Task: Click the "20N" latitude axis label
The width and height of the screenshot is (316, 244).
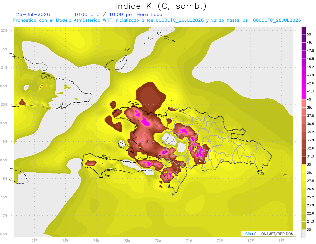Action: click(4, 104)
